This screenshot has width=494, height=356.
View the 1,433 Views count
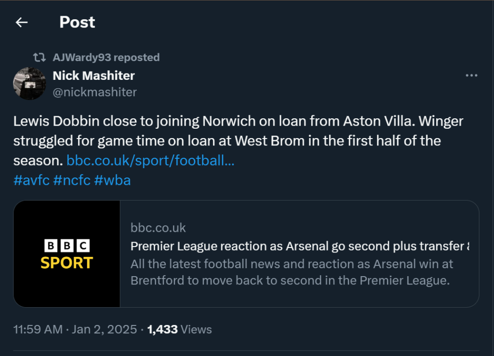pos(180,329)
